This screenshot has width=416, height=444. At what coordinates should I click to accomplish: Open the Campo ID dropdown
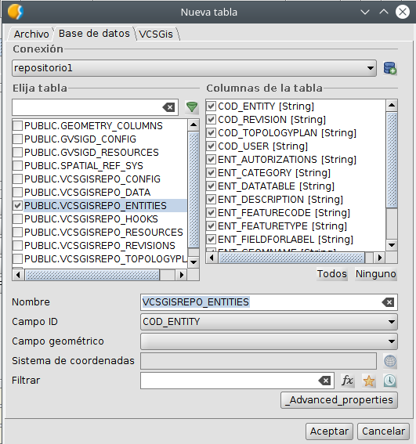coord(269,322)
